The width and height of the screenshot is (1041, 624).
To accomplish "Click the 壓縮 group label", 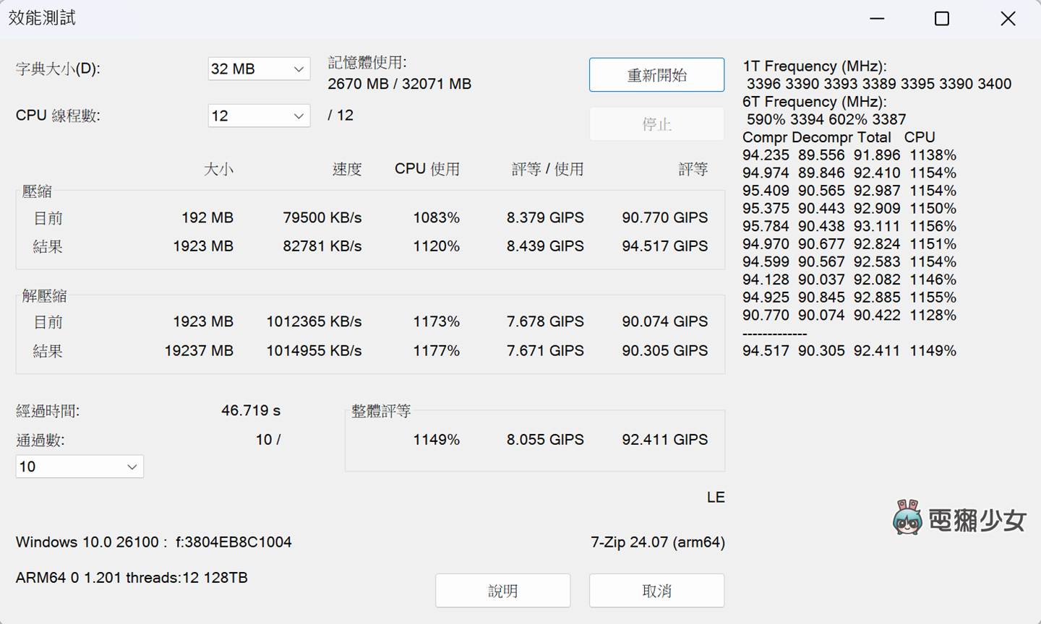I will click(x=37, y=191).
